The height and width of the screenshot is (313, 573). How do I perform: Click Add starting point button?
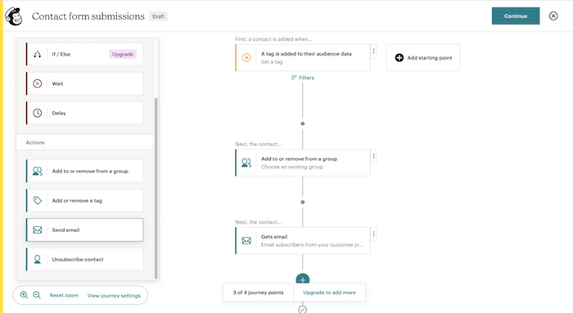(423, 58)
